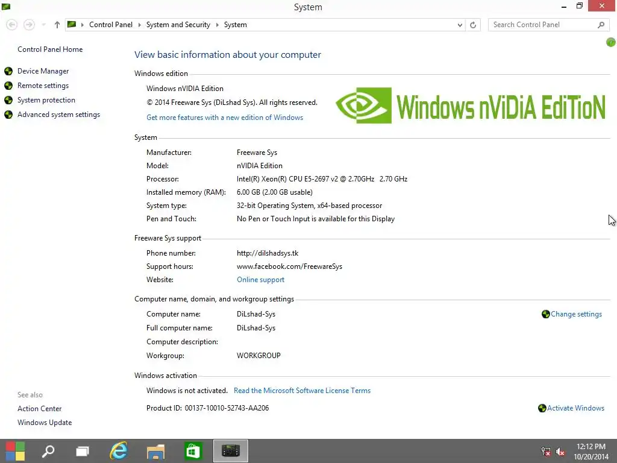This screenshot has width=617, height=463.
Task: Open Windows Store from taskbar
Action: (x=193, y=451)
